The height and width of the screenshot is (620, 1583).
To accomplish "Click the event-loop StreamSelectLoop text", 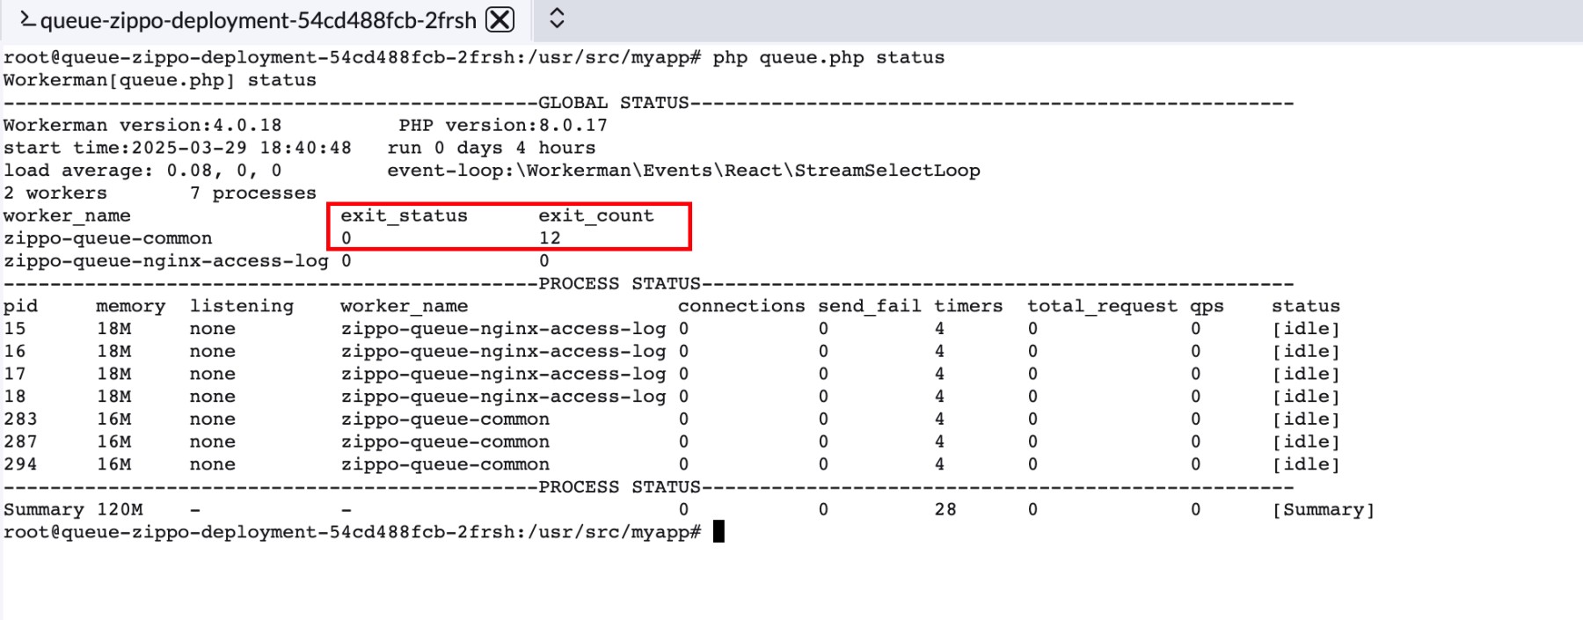I will tap(683, 171).
